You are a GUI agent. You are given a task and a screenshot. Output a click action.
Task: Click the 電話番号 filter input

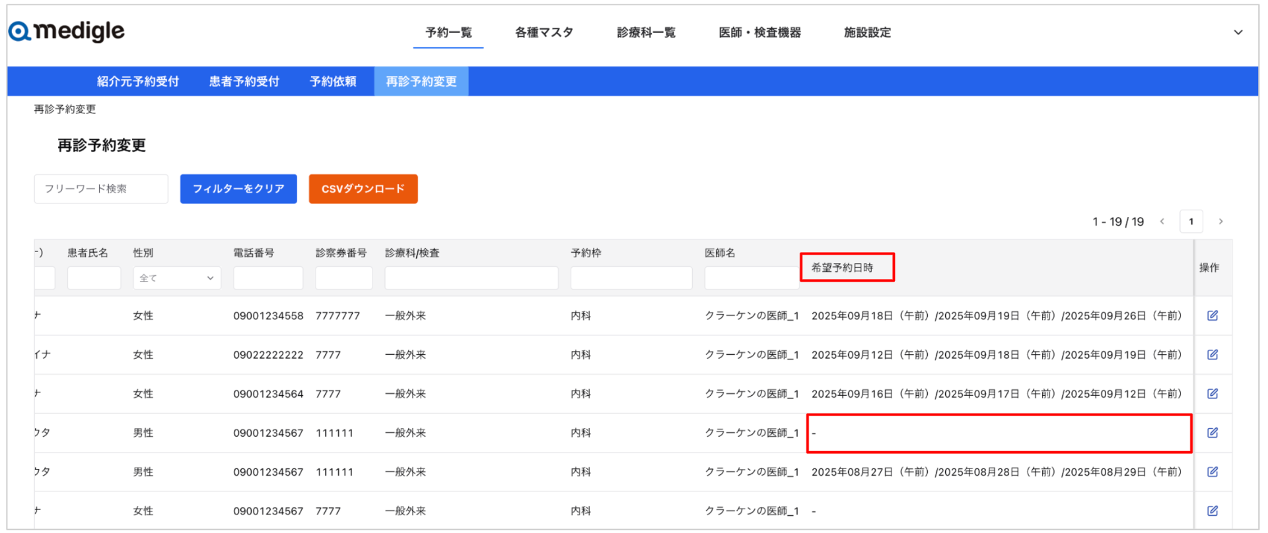tap(268, 278)
